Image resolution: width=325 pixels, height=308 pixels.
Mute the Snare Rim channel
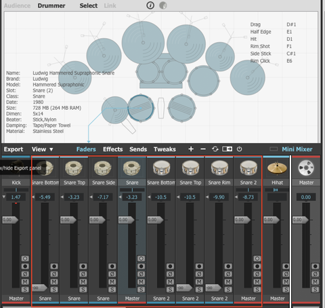click(x=228, y=282)
